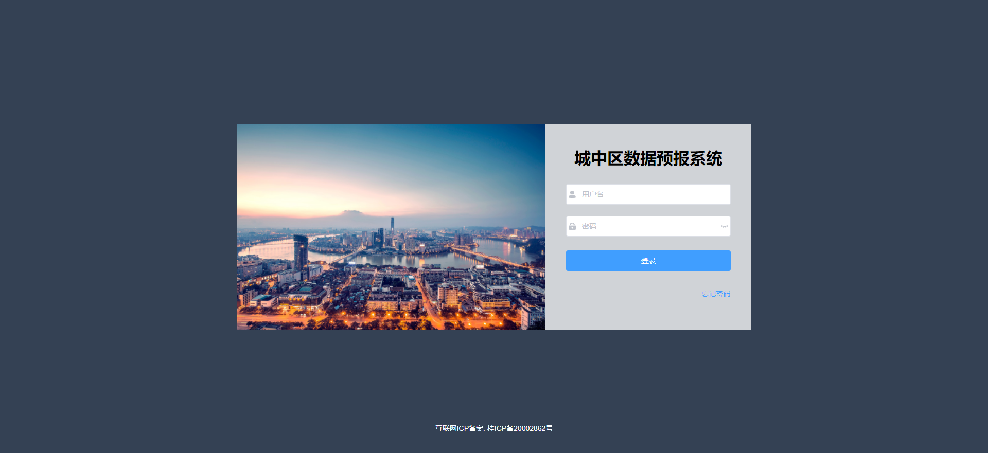Focus the 用户名 username input field
The width and height of the screenshot is (988, 453).
[648, 194]
